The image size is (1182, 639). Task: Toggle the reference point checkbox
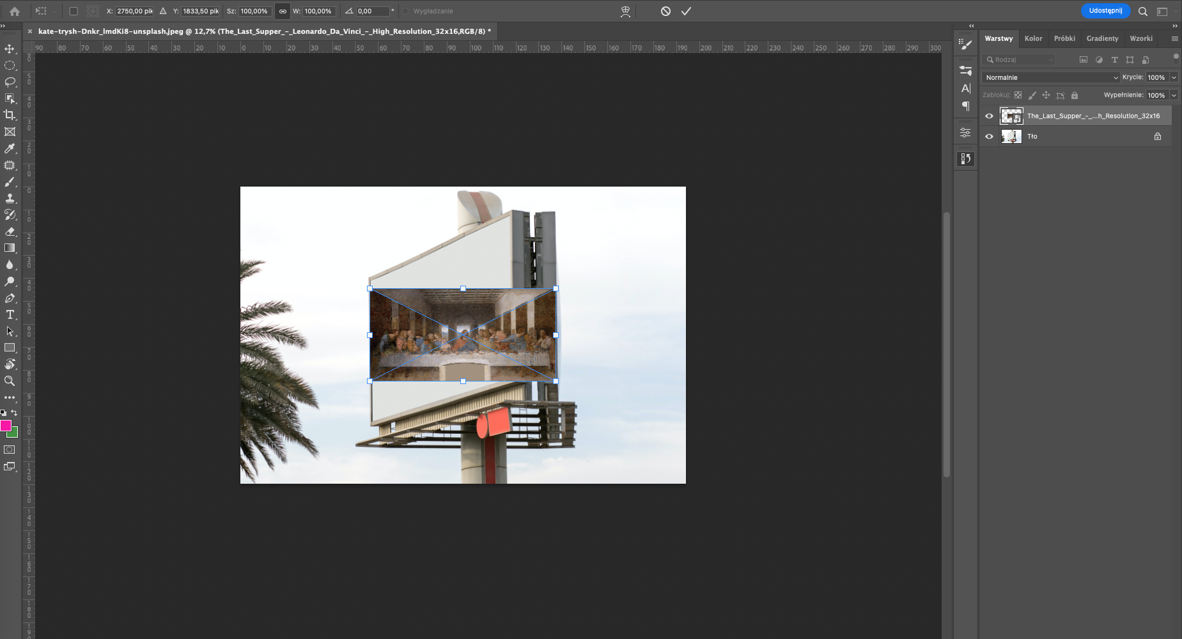(x=74, y=11)
